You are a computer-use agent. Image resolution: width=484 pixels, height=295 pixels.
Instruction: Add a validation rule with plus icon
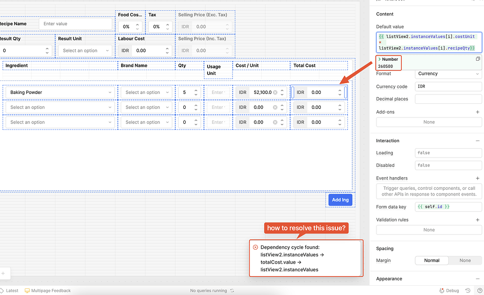click(x=477, y=220)
